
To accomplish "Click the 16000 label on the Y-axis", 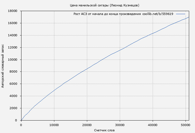I will [x=13, y=23].
